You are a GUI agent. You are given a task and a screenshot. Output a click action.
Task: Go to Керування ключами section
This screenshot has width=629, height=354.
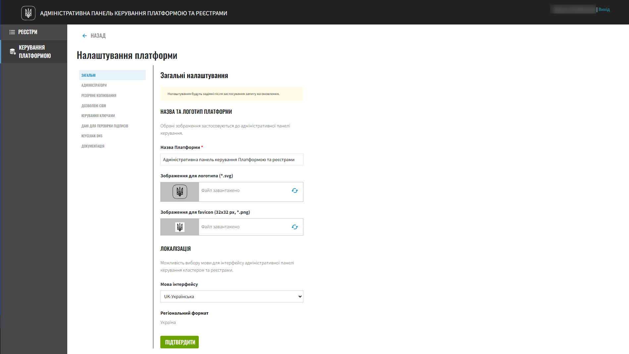tap(98, 116)
